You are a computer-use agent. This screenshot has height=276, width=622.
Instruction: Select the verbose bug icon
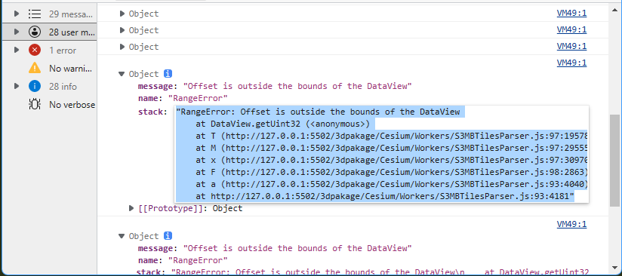click(x=35, y=105)
